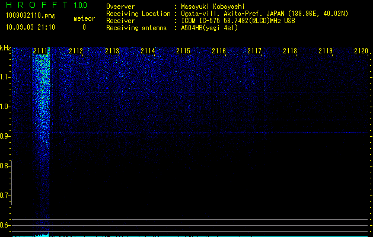This screenshot has height=237, width=373.
Task: Click time marker 2111
Action: (40, 51)
